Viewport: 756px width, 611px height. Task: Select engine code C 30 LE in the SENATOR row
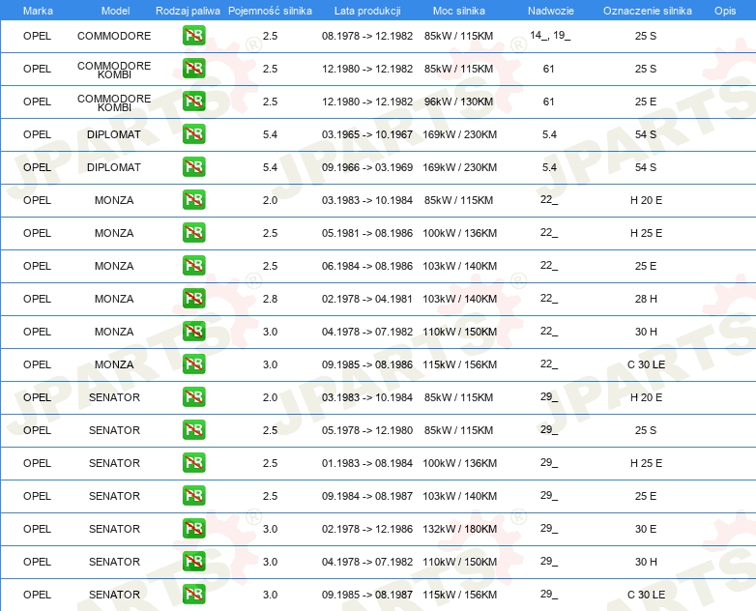click(646, 595)
